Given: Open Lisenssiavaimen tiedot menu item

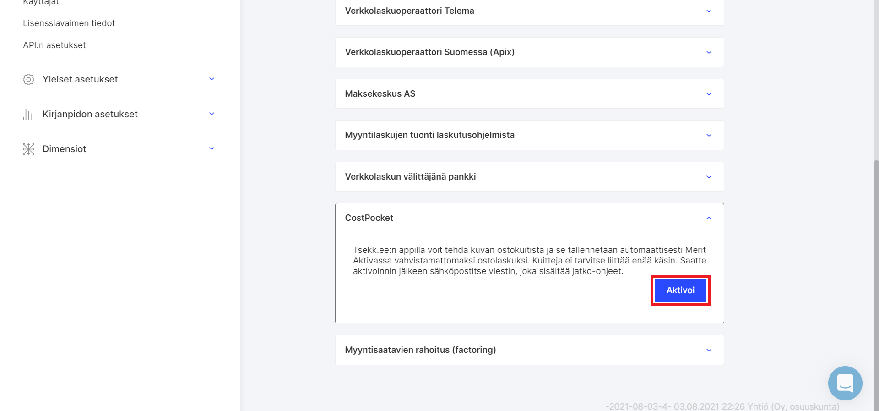Looking at the screenshot, I should 69,23.
